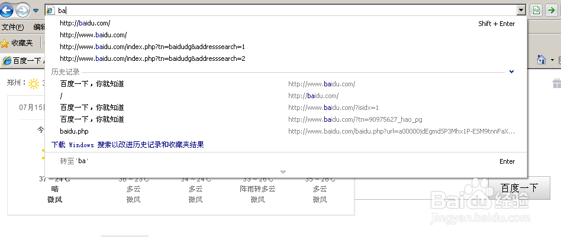Viewport: 561px width, 237px height.
Task: Click the sunny weather icon beside 郑州
Action: pyautogui.click(x=34, y=84)
